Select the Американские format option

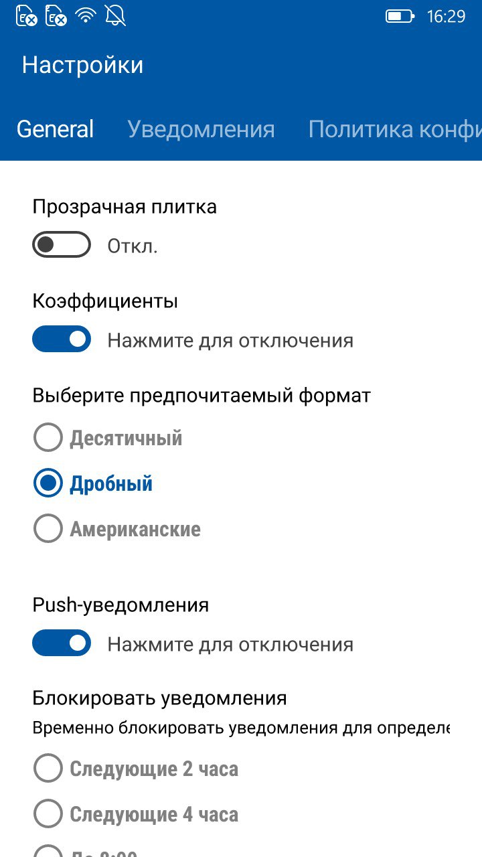pyautogui.click(x=48, y=530)
